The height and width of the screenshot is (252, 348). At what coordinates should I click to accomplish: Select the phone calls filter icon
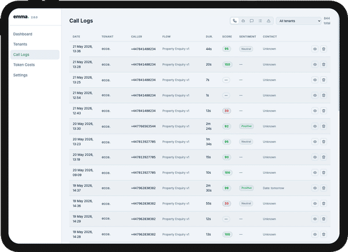point(234,21)
